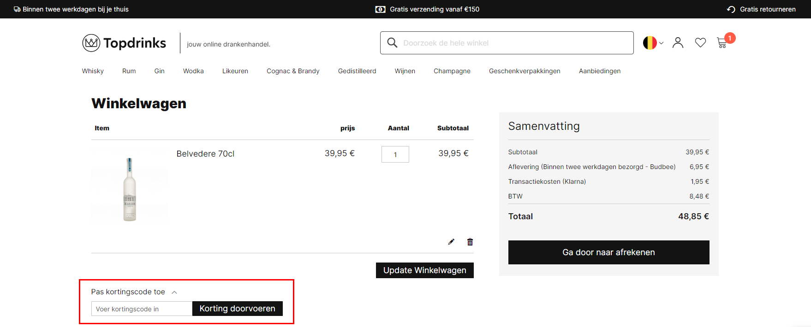This screenshot has width=811, height=327.
Task: Open the Wodka menu
Action: [x=193, y=71]
